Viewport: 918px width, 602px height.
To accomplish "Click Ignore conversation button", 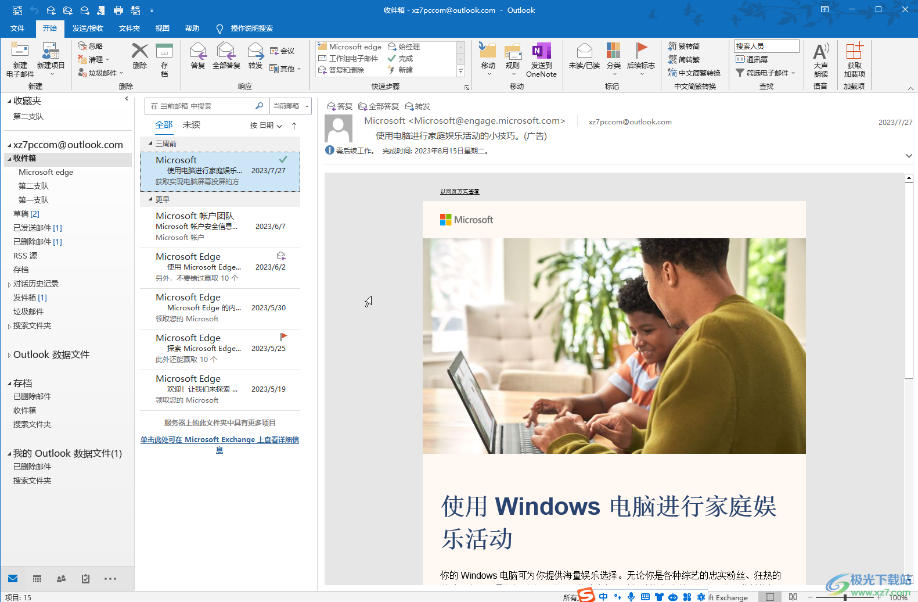I will [x=91, y=46].
